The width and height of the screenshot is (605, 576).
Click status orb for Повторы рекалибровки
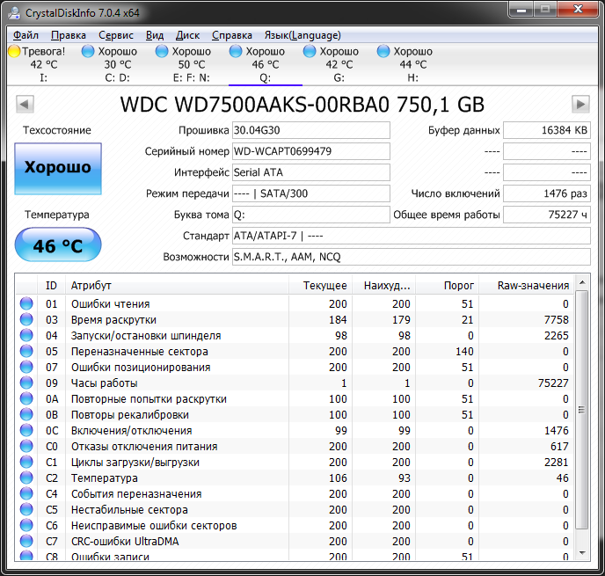[26, 414]
